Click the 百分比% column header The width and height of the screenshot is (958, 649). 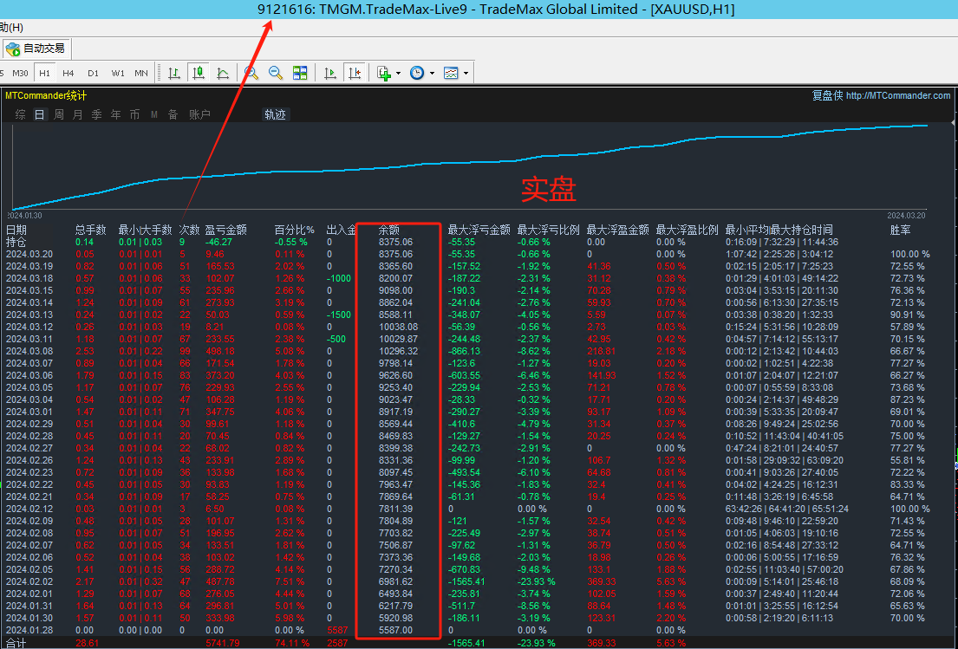295,230
